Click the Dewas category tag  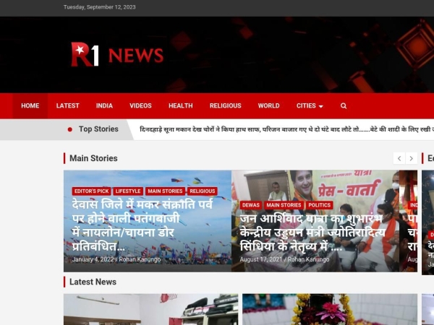tap(250, 205)
